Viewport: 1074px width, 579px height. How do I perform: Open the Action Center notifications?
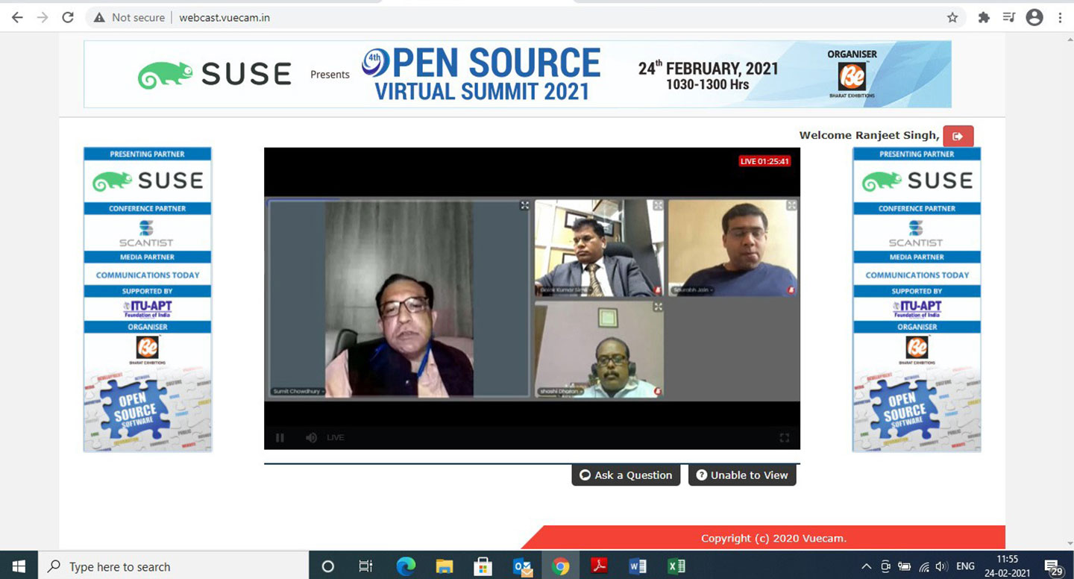(1054, 567)
